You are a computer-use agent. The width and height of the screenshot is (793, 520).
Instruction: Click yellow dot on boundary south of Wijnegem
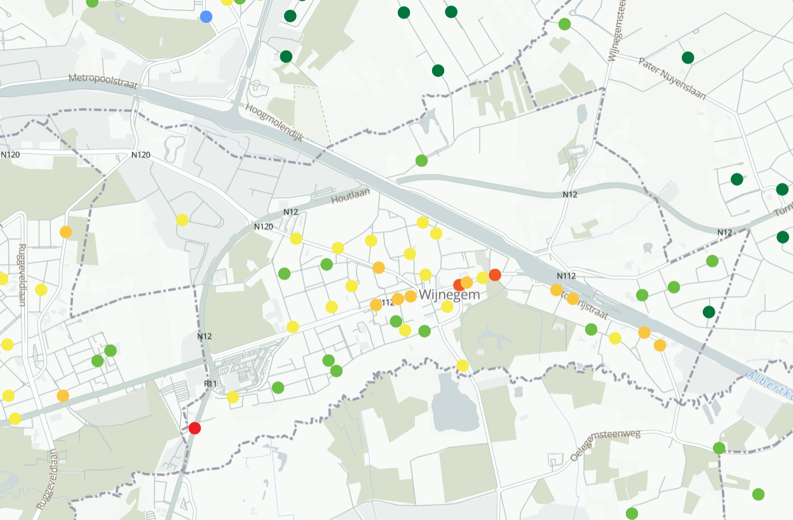click(463, 366)
